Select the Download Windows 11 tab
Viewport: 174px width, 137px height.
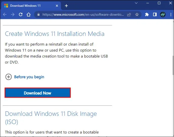(x=31, y=6)
